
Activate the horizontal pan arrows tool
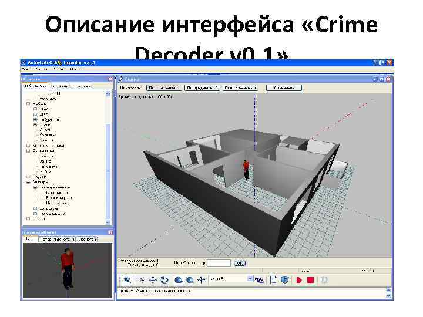(x=202, y=280)
